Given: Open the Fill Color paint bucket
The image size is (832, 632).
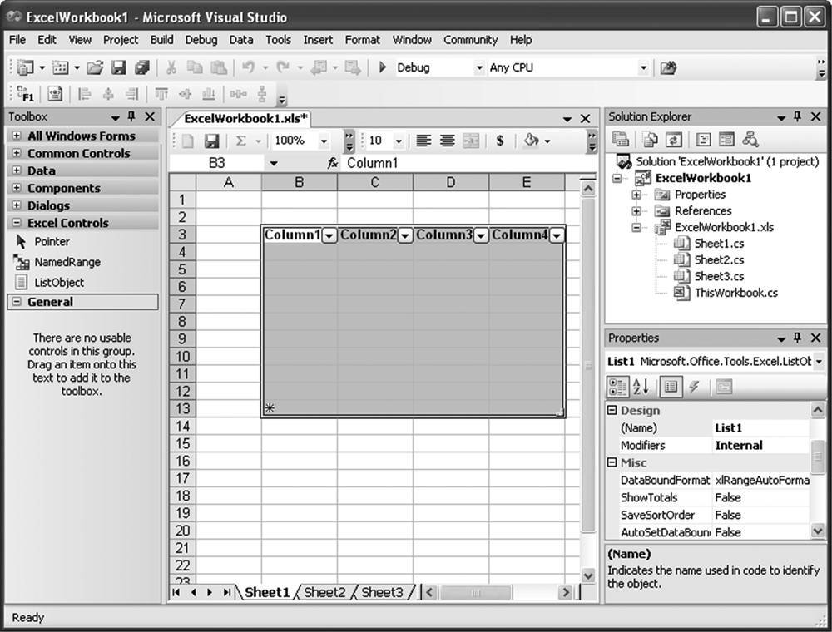Looking at the screenshot, I should pos(532,141).
